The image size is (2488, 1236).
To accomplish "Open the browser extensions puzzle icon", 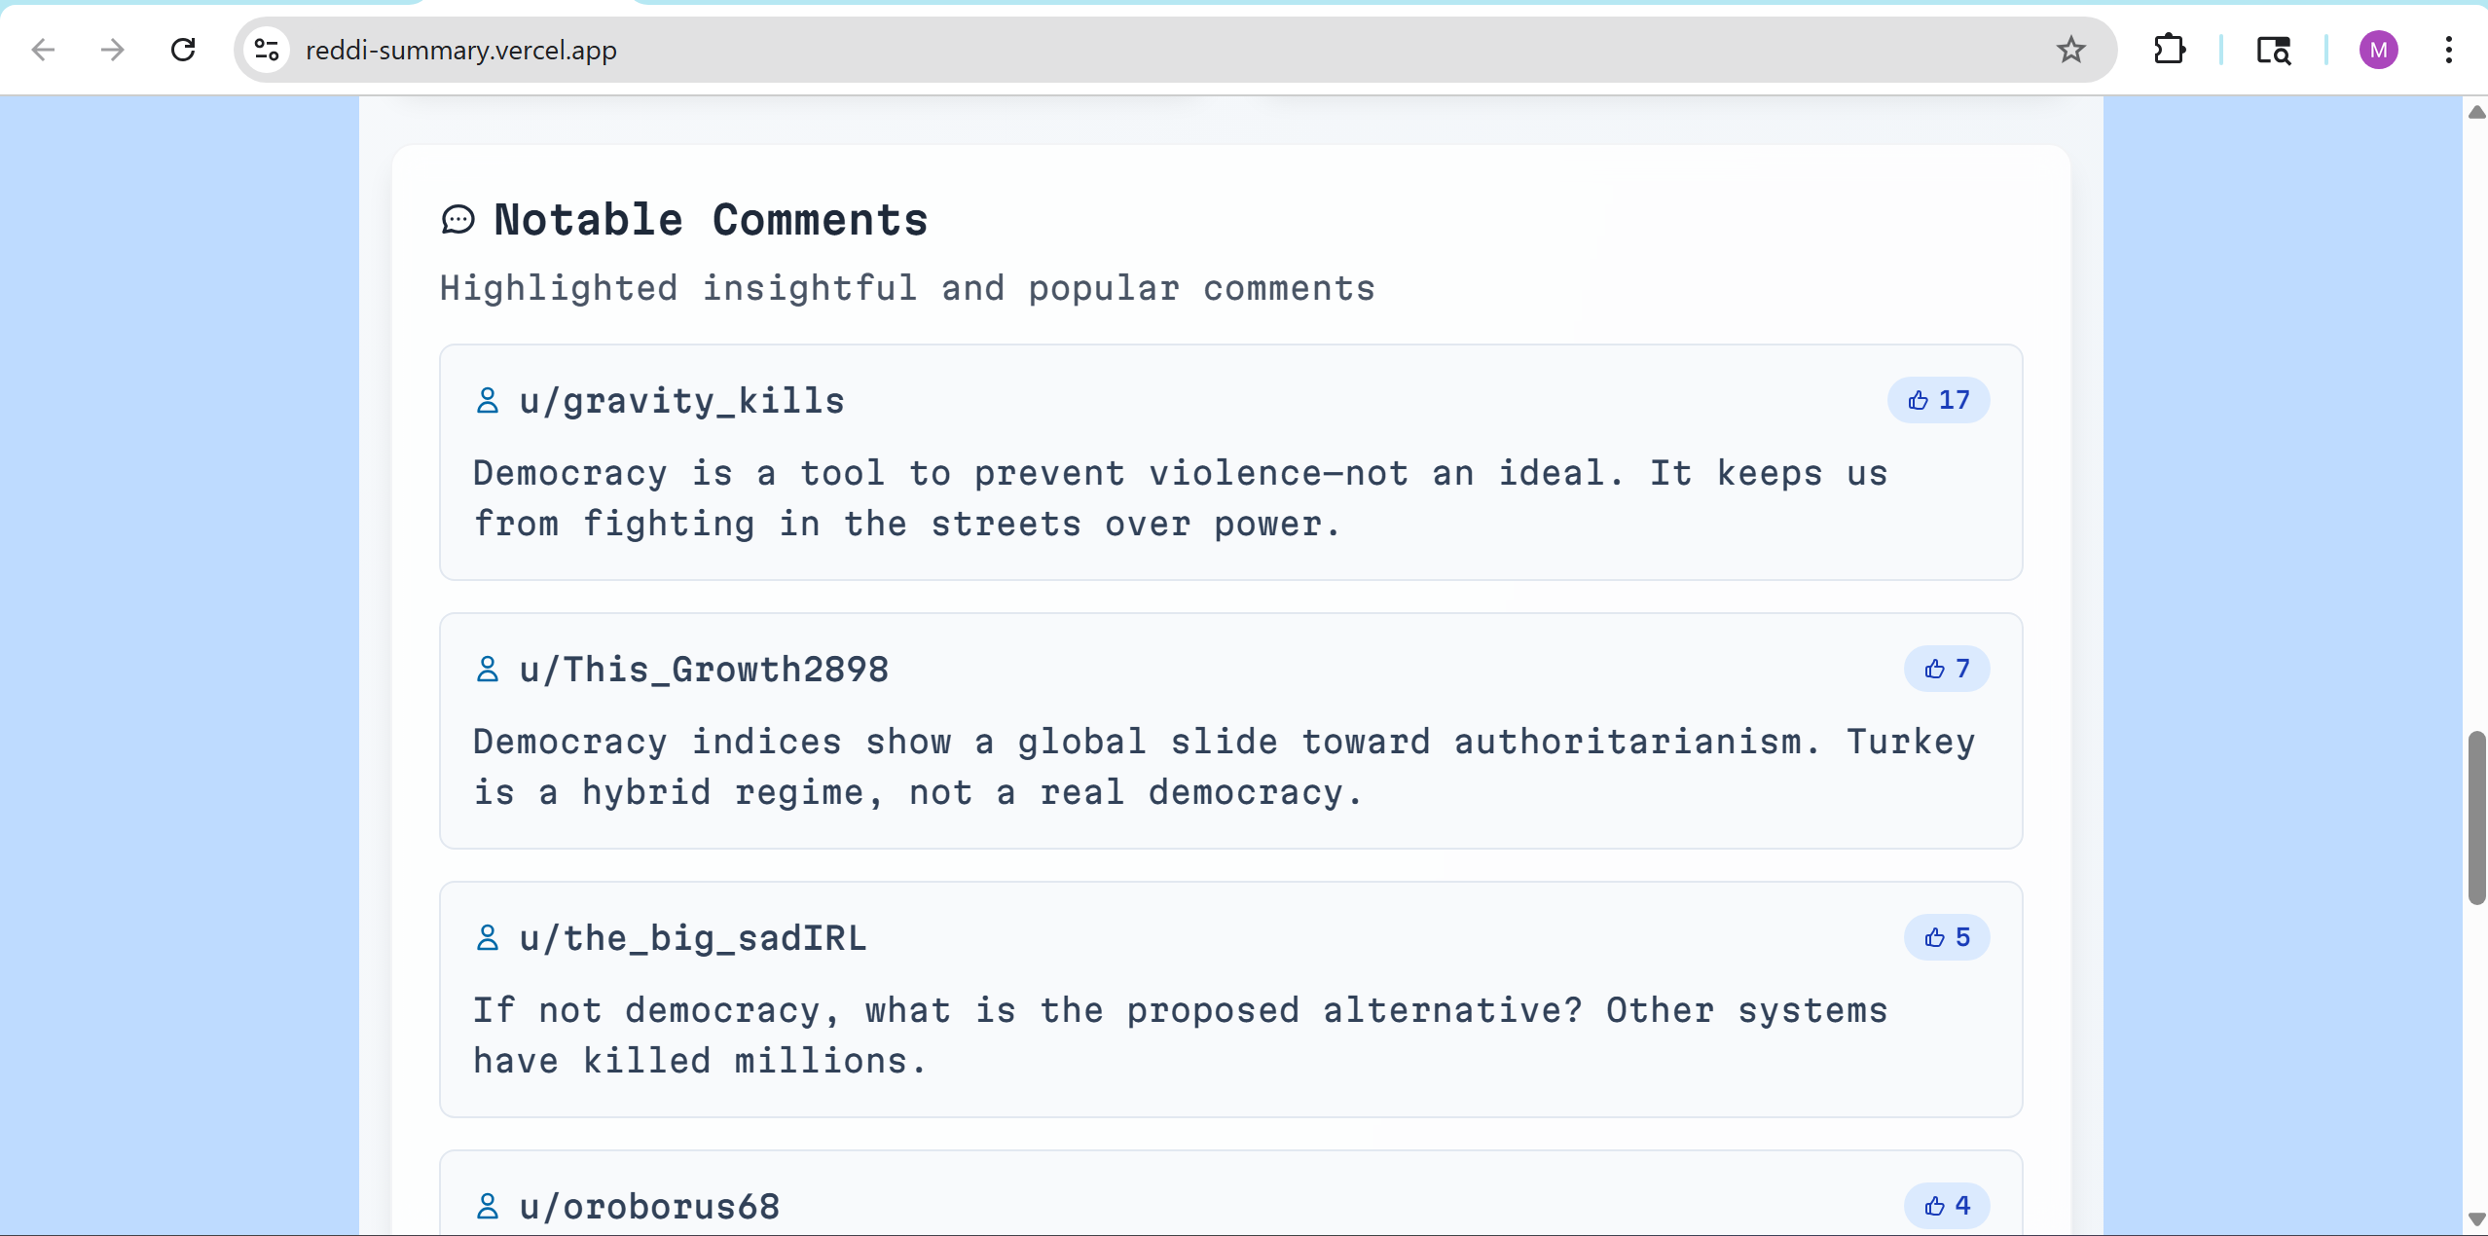I will click(2169, 50).
